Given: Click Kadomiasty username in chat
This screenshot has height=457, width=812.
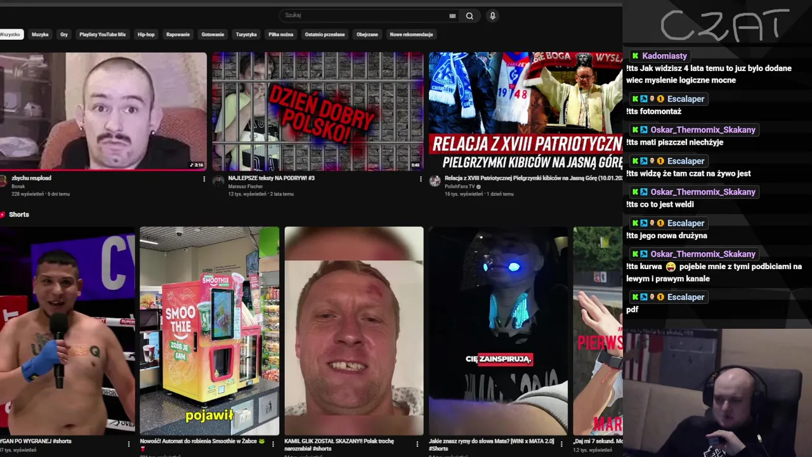Looking at the screenshot, I should tap(664, 56).
